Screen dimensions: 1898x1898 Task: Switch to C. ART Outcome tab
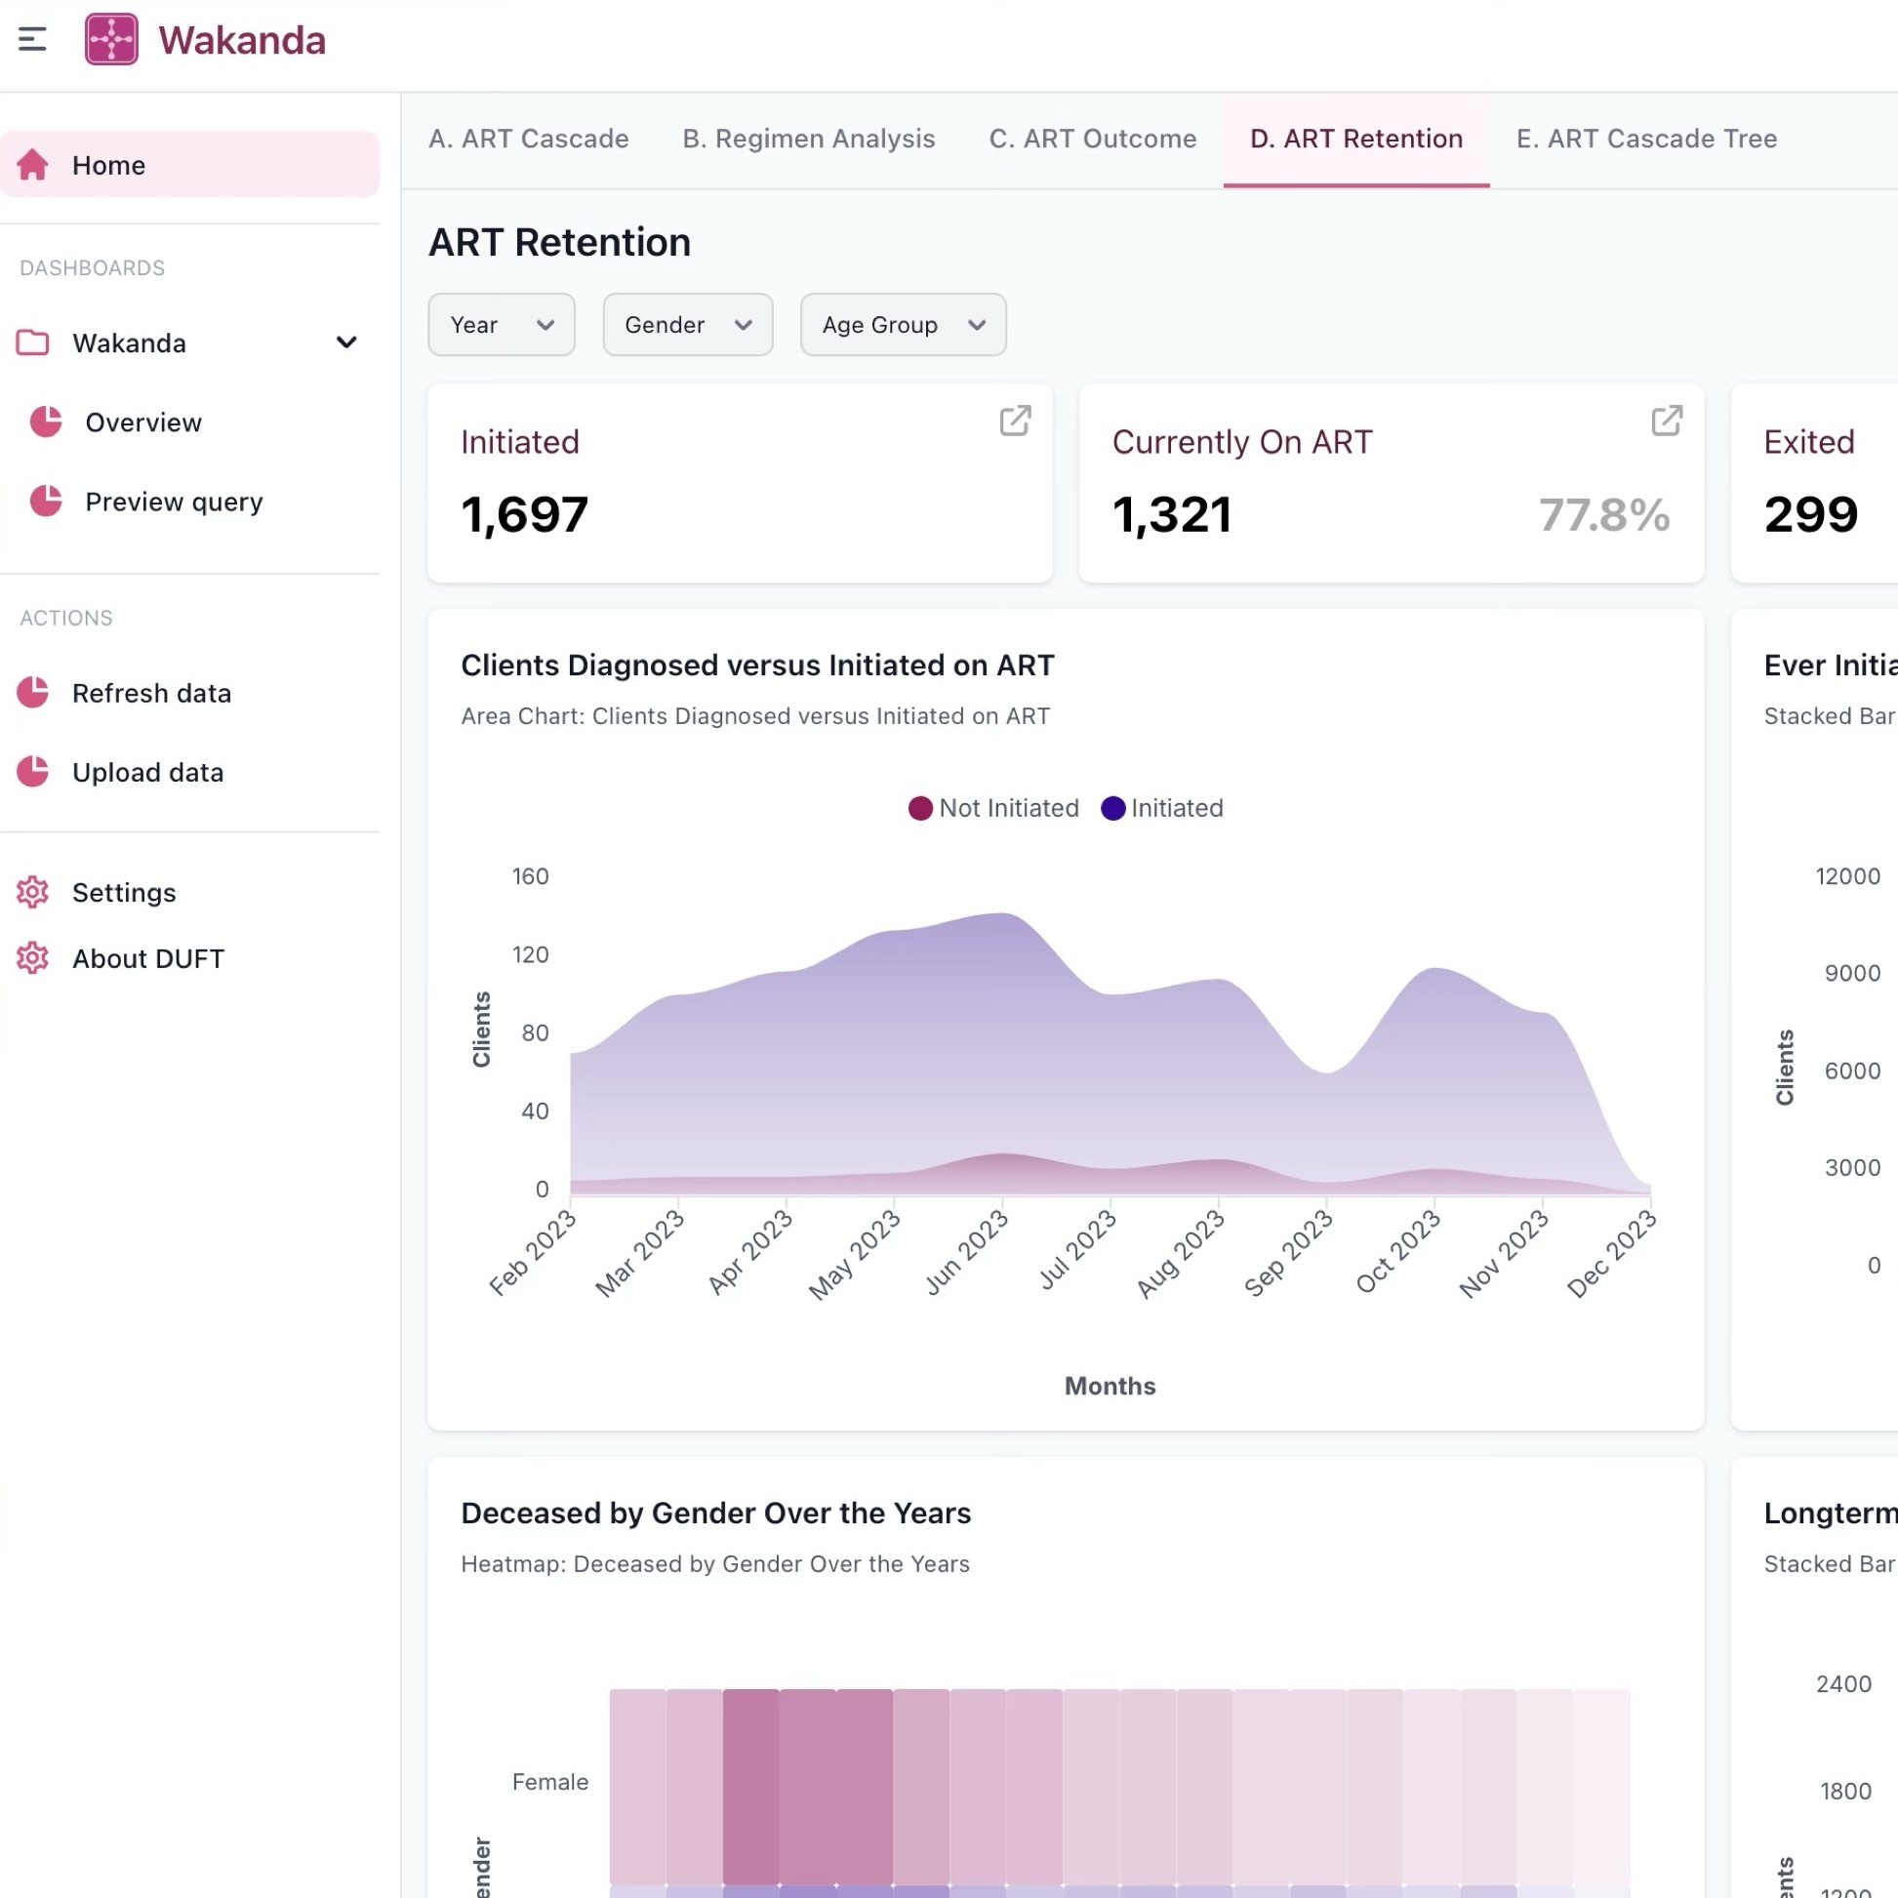[x=1092, y=139]
